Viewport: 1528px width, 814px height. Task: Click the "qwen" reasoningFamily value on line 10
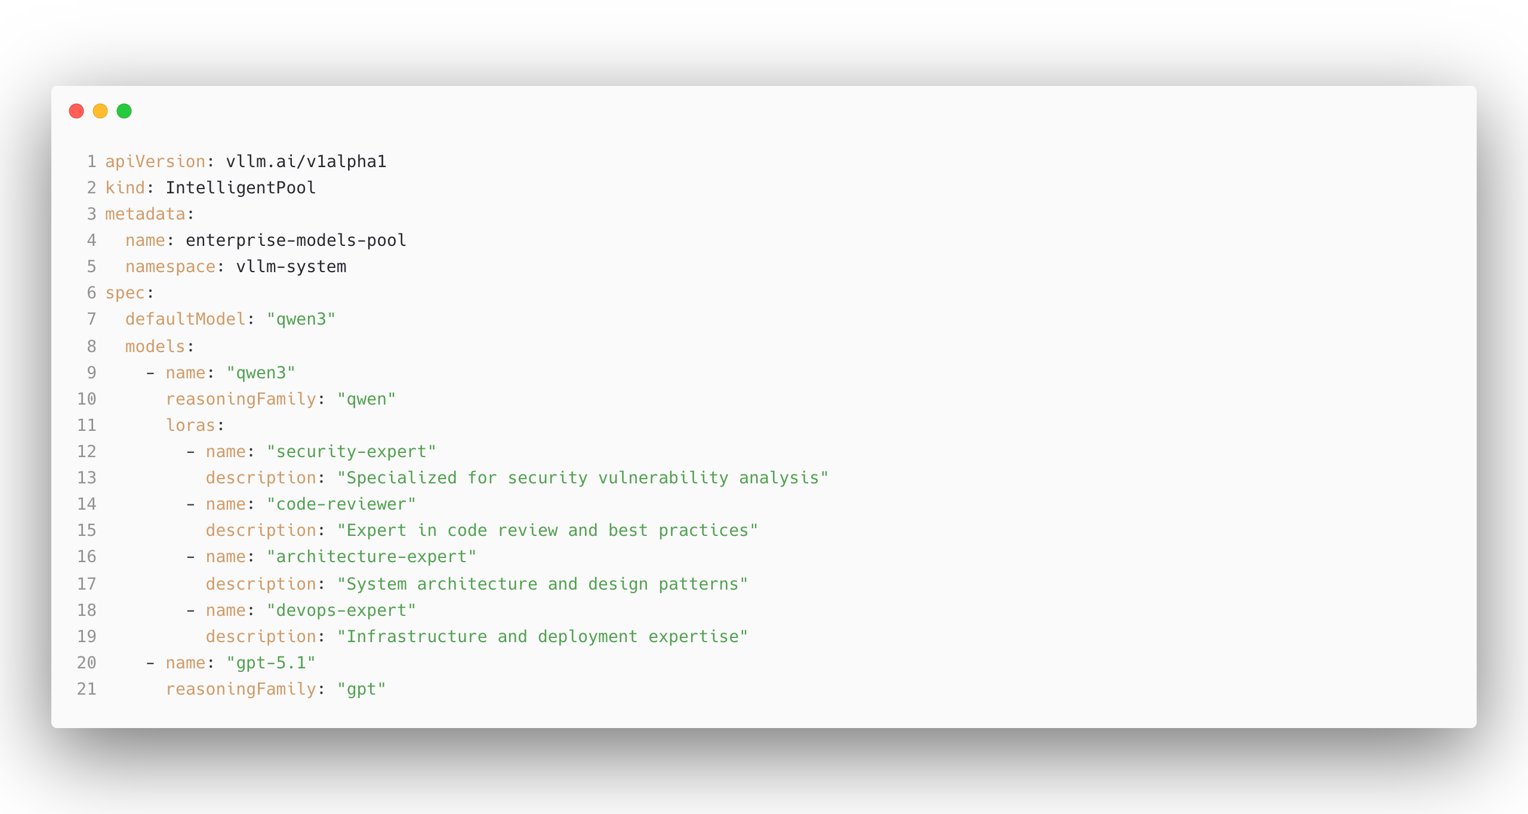366,399
